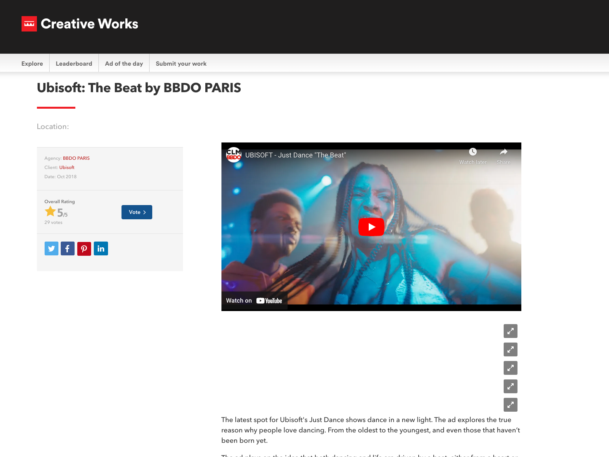Open the BBDO PARIS agency link
The image size is (609, 457).
(x=76, y=158)
